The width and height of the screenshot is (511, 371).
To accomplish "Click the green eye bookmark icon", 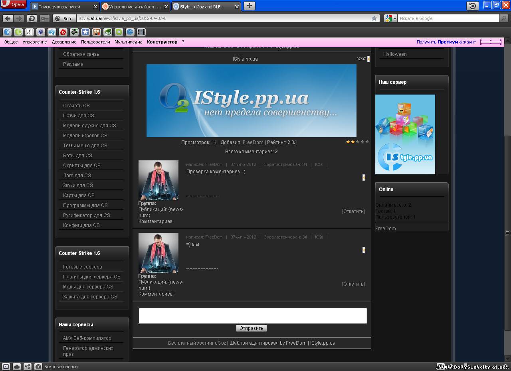I will 108,32.
